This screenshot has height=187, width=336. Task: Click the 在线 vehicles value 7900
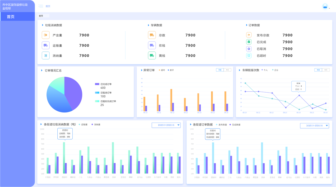tap(190, 46)
